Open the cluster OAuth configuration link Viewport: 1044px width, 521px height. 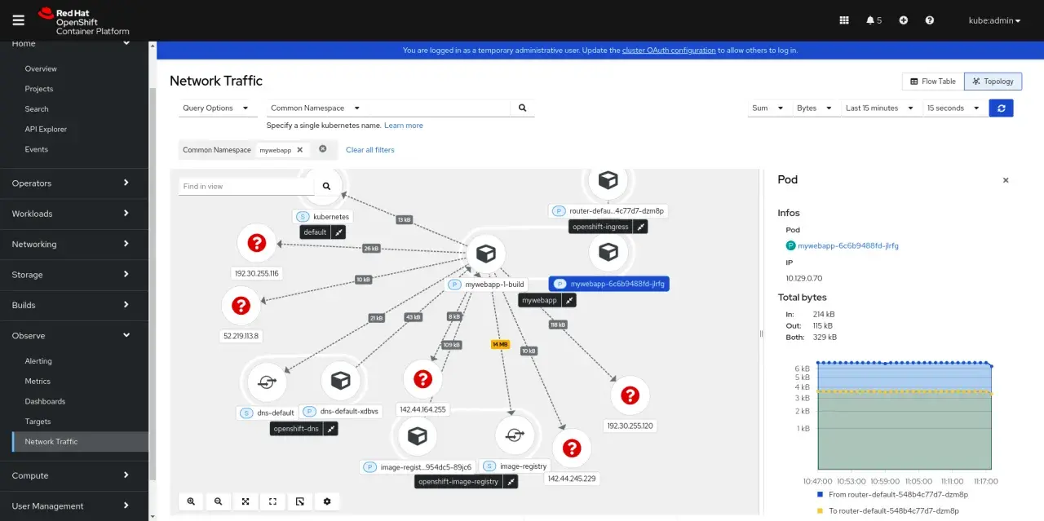tap(669, 51)
